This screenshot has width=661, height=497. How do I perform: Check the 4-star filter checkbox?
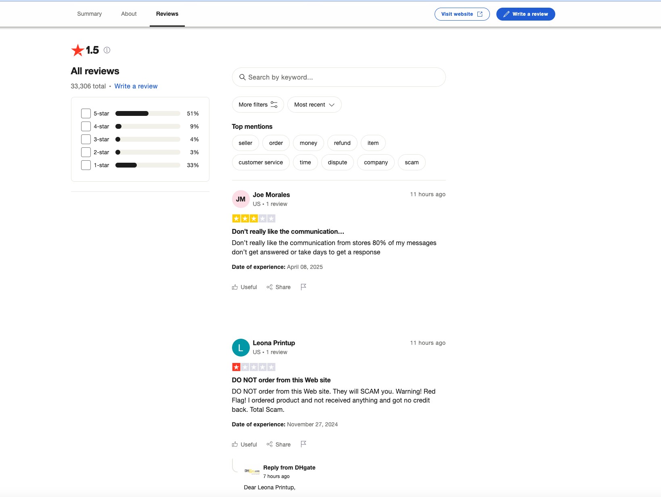[86, 126]
